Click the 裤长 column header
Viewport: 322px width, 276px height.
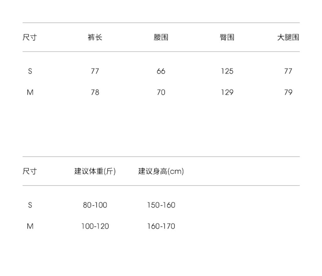pyautogui.click(x=95, y=37)
